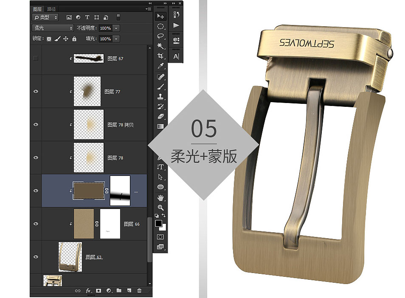Open the 类型 filter type dropdown
Viewport: 405px width, 298px height.
point(45,17)
